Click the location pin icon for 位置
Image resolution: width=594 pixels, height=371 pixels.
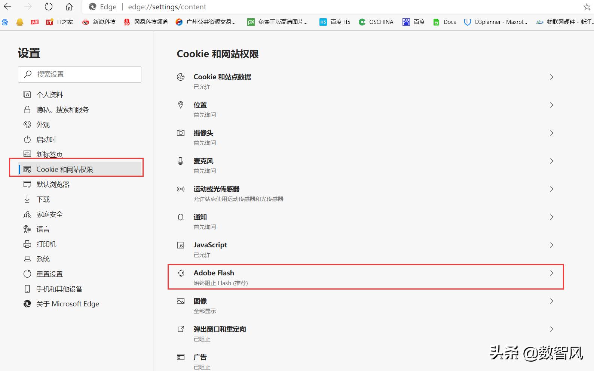[x=181, y=105]
